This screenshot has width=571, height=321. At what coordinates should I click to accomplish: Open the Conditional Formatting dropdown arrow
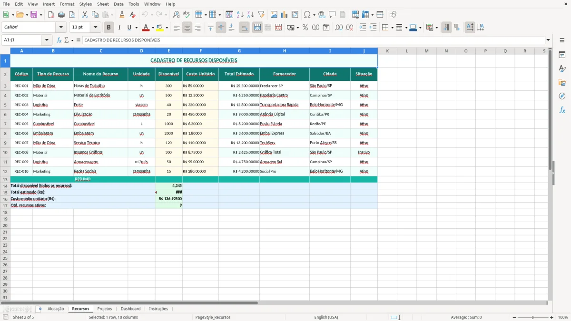pos(436,28)
